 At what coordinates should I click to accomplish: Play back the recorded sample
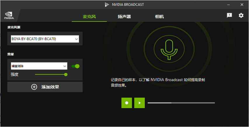coord(140,103)
